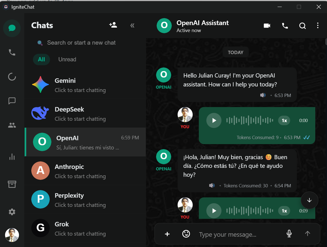Change 1x speed on the 0:09 voice message
Image resolution: width=327 pixels, height=247 pixels.
(x=284, y=211)
